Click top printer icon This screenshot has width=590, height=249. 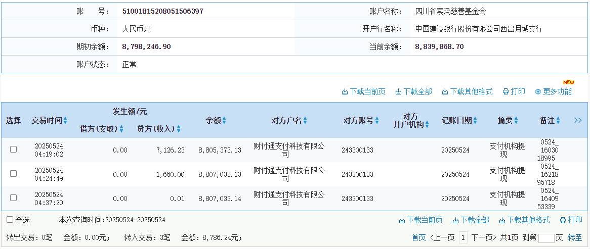505,91
